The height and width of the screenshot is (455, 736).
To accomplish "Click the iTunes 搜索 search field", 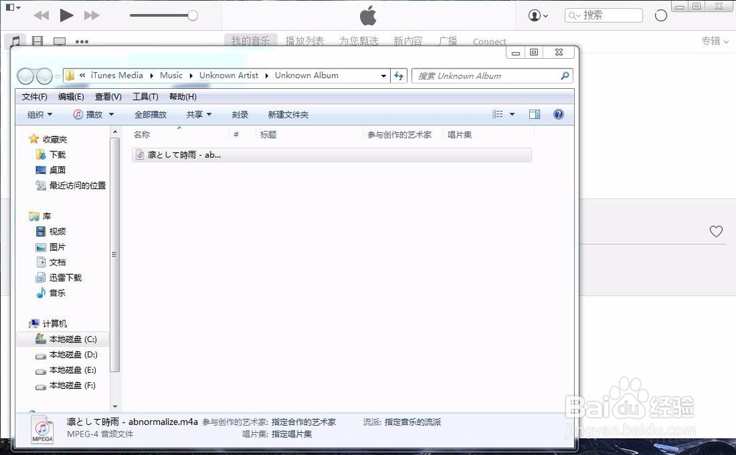I will tap(604, 15).
